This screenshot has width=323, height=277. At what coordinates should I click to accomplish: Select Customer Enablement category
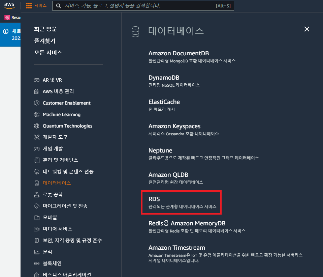point(67,103)
